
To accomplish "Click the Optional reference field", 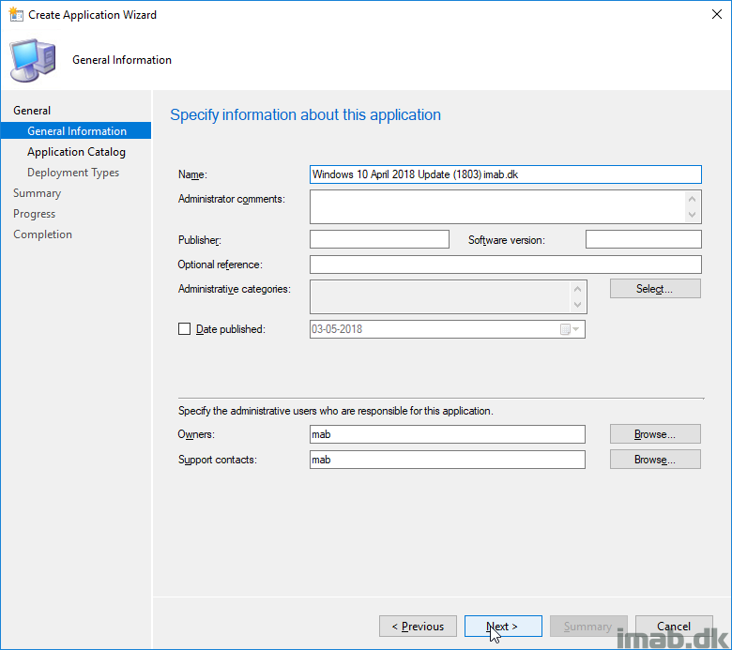I will [x=506, y=265].
